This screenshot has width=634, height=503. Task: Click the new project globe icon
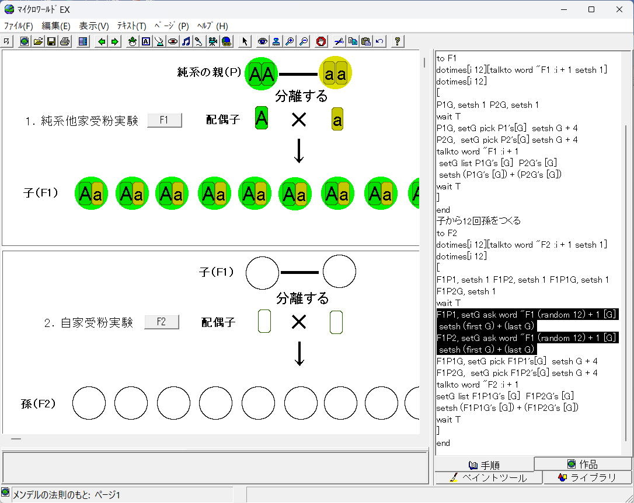(25, 41)
